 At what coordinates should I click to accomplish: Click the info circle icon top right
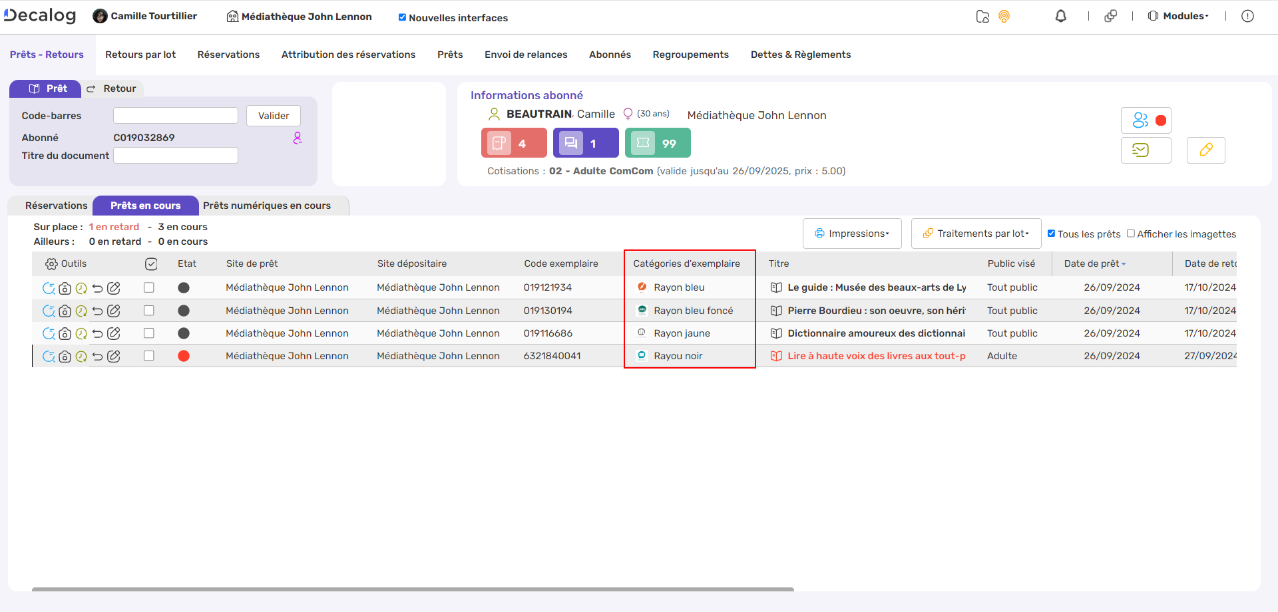[x=1247, y=17]
